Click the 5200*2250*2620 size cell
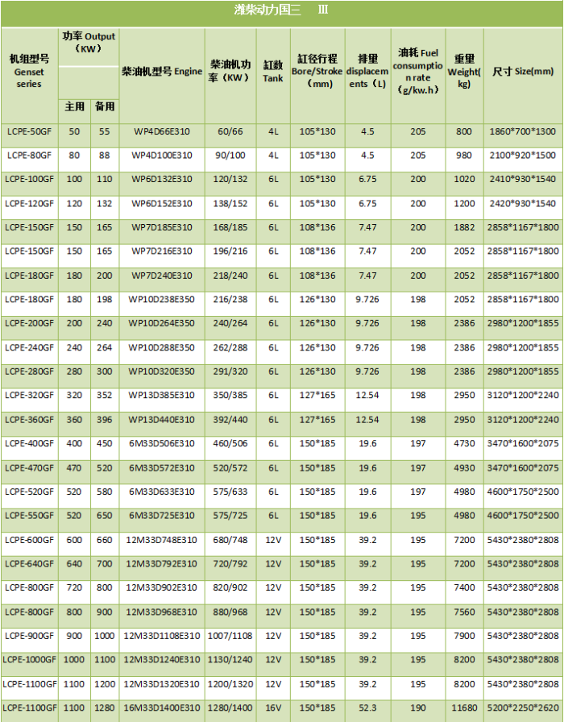The height and width of the screenshot is (722, 564). coord(523,707)
